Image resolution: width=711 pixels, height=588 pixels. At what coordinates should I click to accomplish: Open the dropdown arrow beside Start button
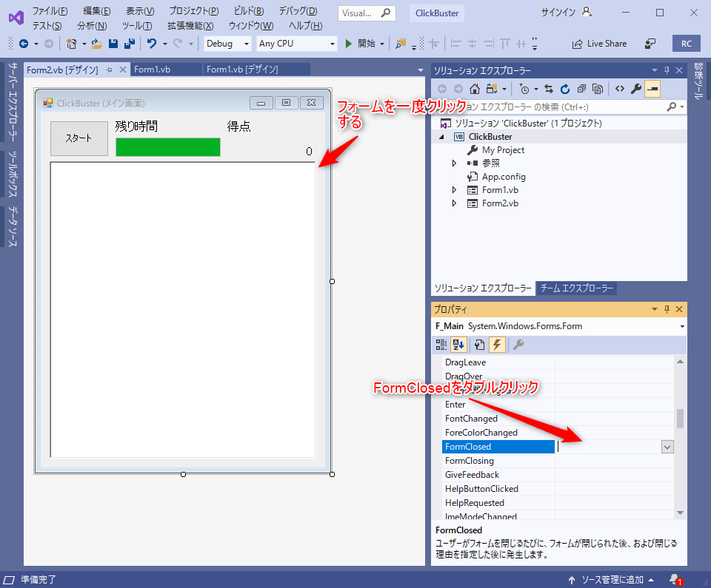382,44
